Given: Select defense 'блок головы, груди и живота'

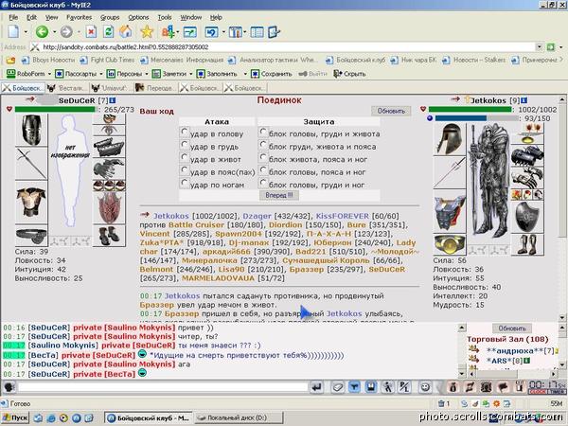Looking at the screenshot, I should click(263, 132).
